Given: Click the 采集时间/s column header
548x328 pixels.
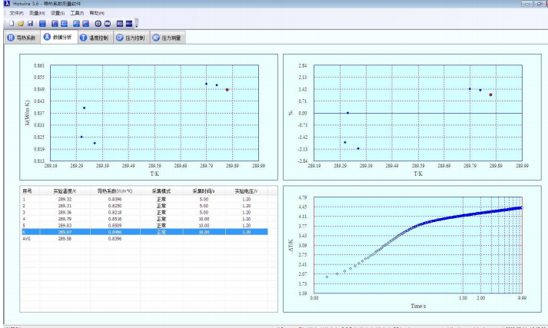Looking at the screenshot, I should tap(204, 191).
